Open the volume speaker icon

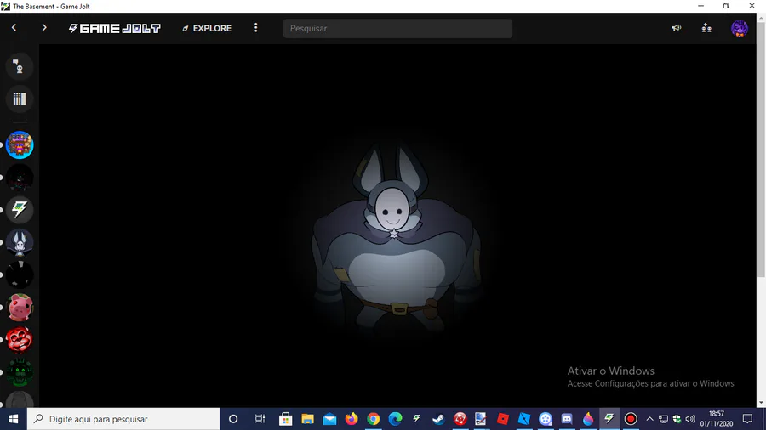pyautogui.click(x=690, y=419)
